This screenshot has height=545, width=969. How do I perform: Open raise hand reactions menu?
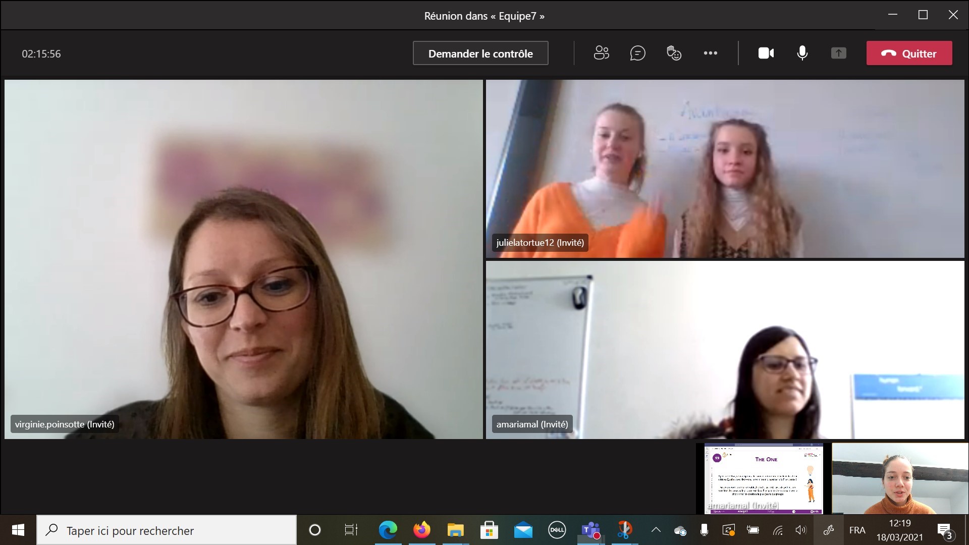click(674, 53)
